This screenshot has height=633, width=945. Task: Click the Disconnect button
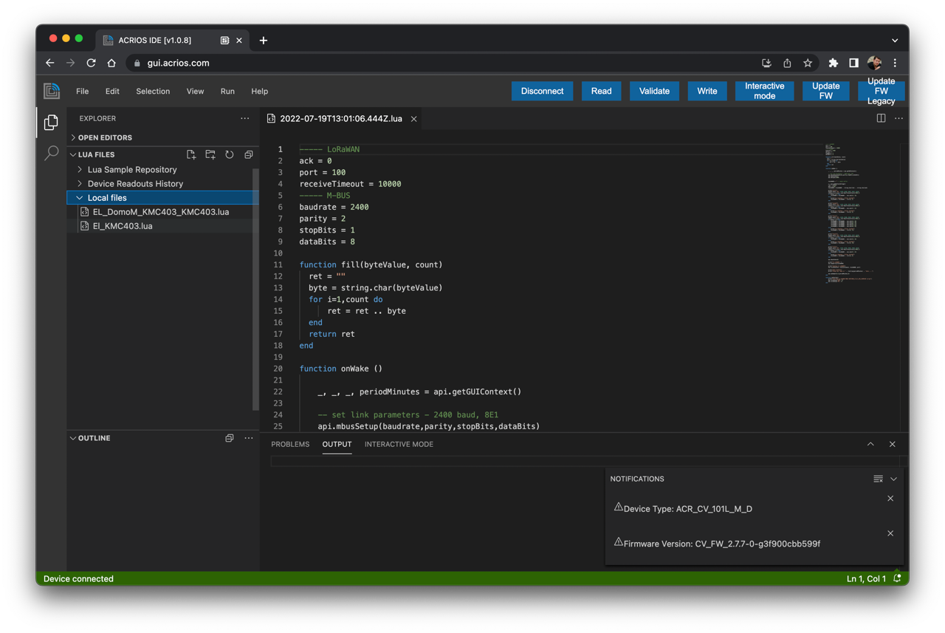542,91
